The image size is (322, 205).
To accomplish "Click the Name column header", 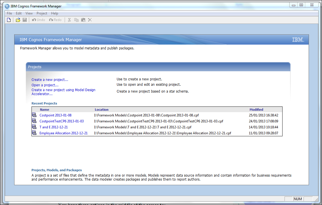I will [x=45, y=110].
